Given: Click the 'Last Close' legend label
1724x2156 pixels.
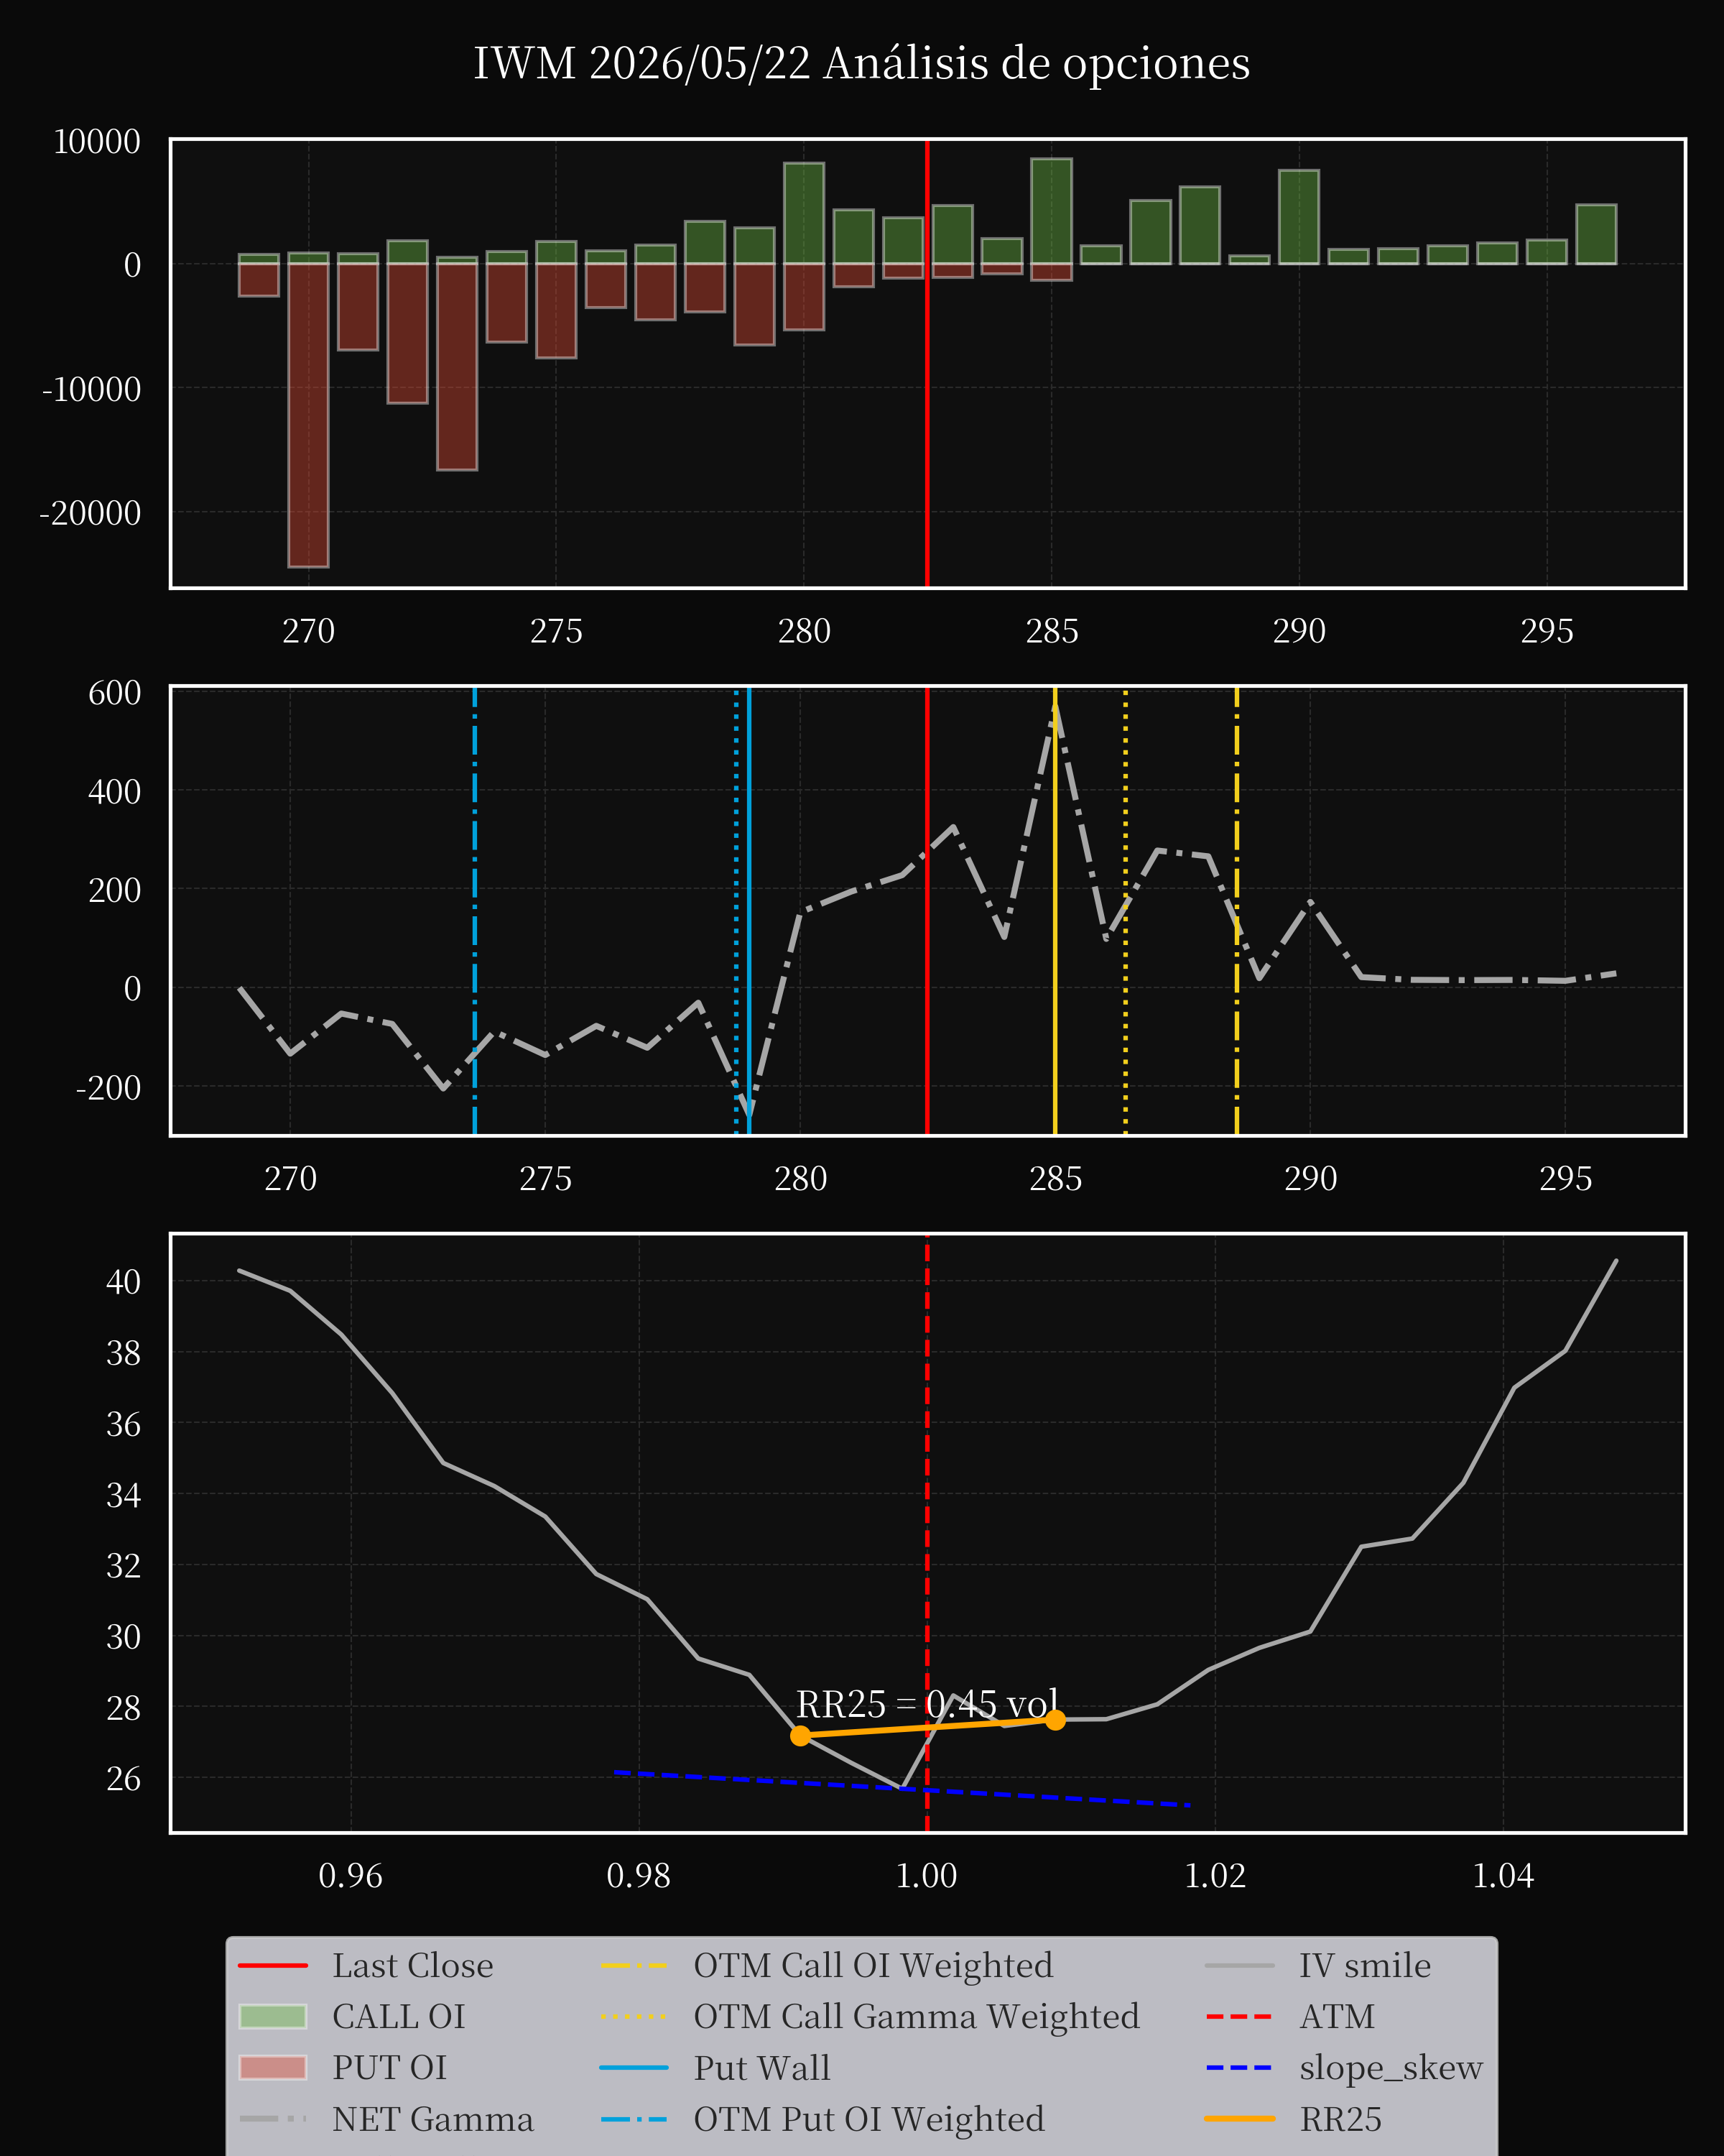Looking at the screenshot, I should click(x=413, y=1966).
